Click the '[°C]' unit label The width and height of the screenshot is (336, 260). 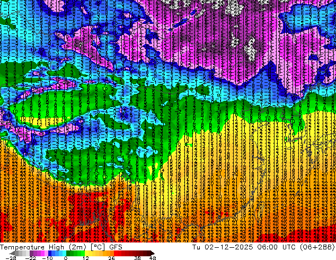point(98,247)
